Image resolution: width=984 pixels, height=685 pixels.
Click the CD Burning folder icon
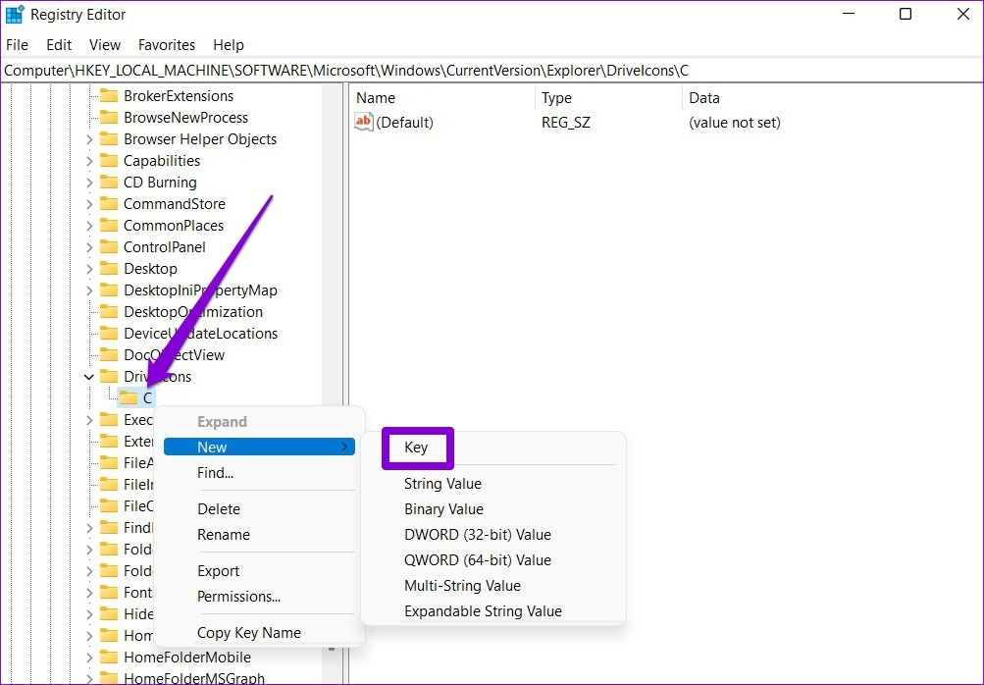(x=109, y=183)
